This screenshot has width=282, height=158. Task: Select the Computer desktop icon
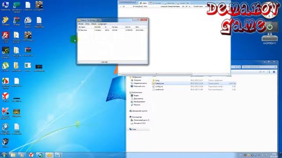point(5,6)
